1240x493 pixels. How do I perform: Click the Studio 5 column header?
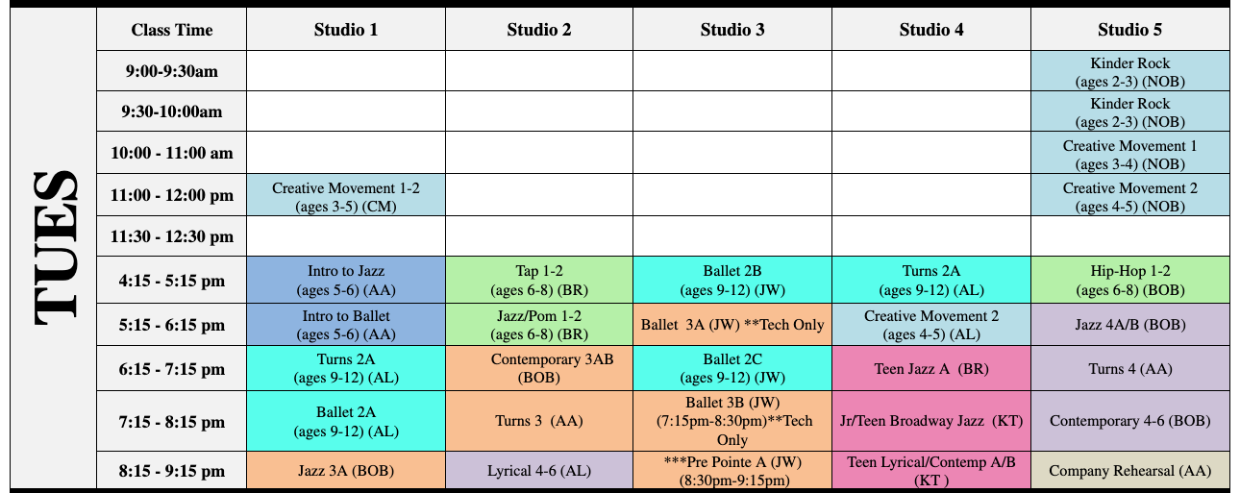[x=1129, y=30]
